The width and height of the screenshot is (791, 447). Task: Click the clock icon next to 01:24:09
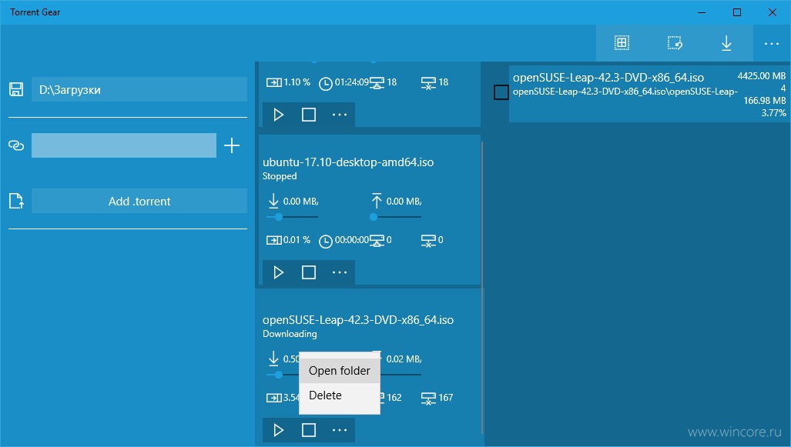point(326,83)
